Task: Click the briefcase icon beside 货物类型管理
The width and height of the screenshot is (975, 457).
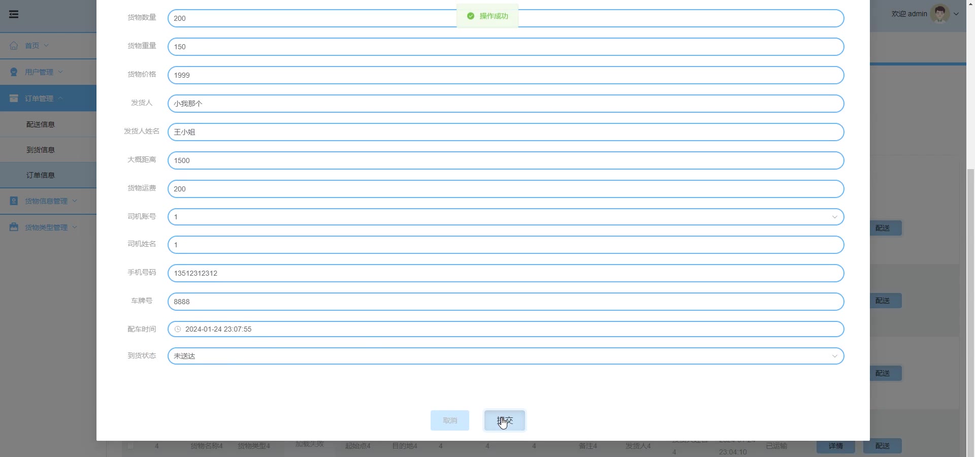Action: (14, 227)
